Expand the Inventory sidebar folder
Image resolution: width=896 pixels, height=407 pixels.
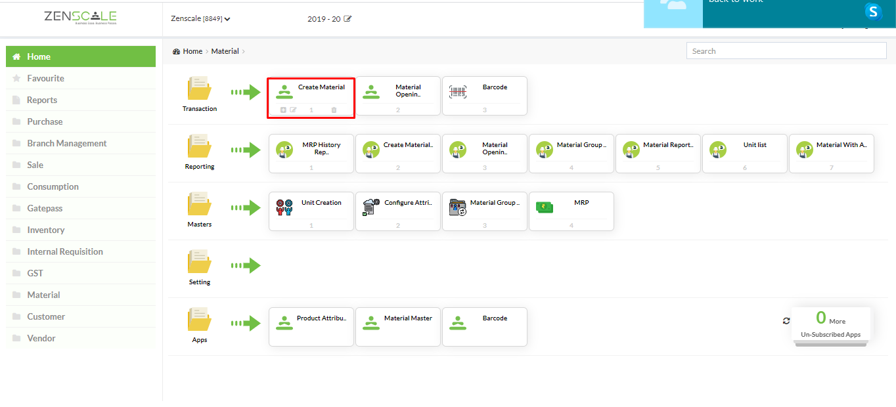[x=81, y=230]
